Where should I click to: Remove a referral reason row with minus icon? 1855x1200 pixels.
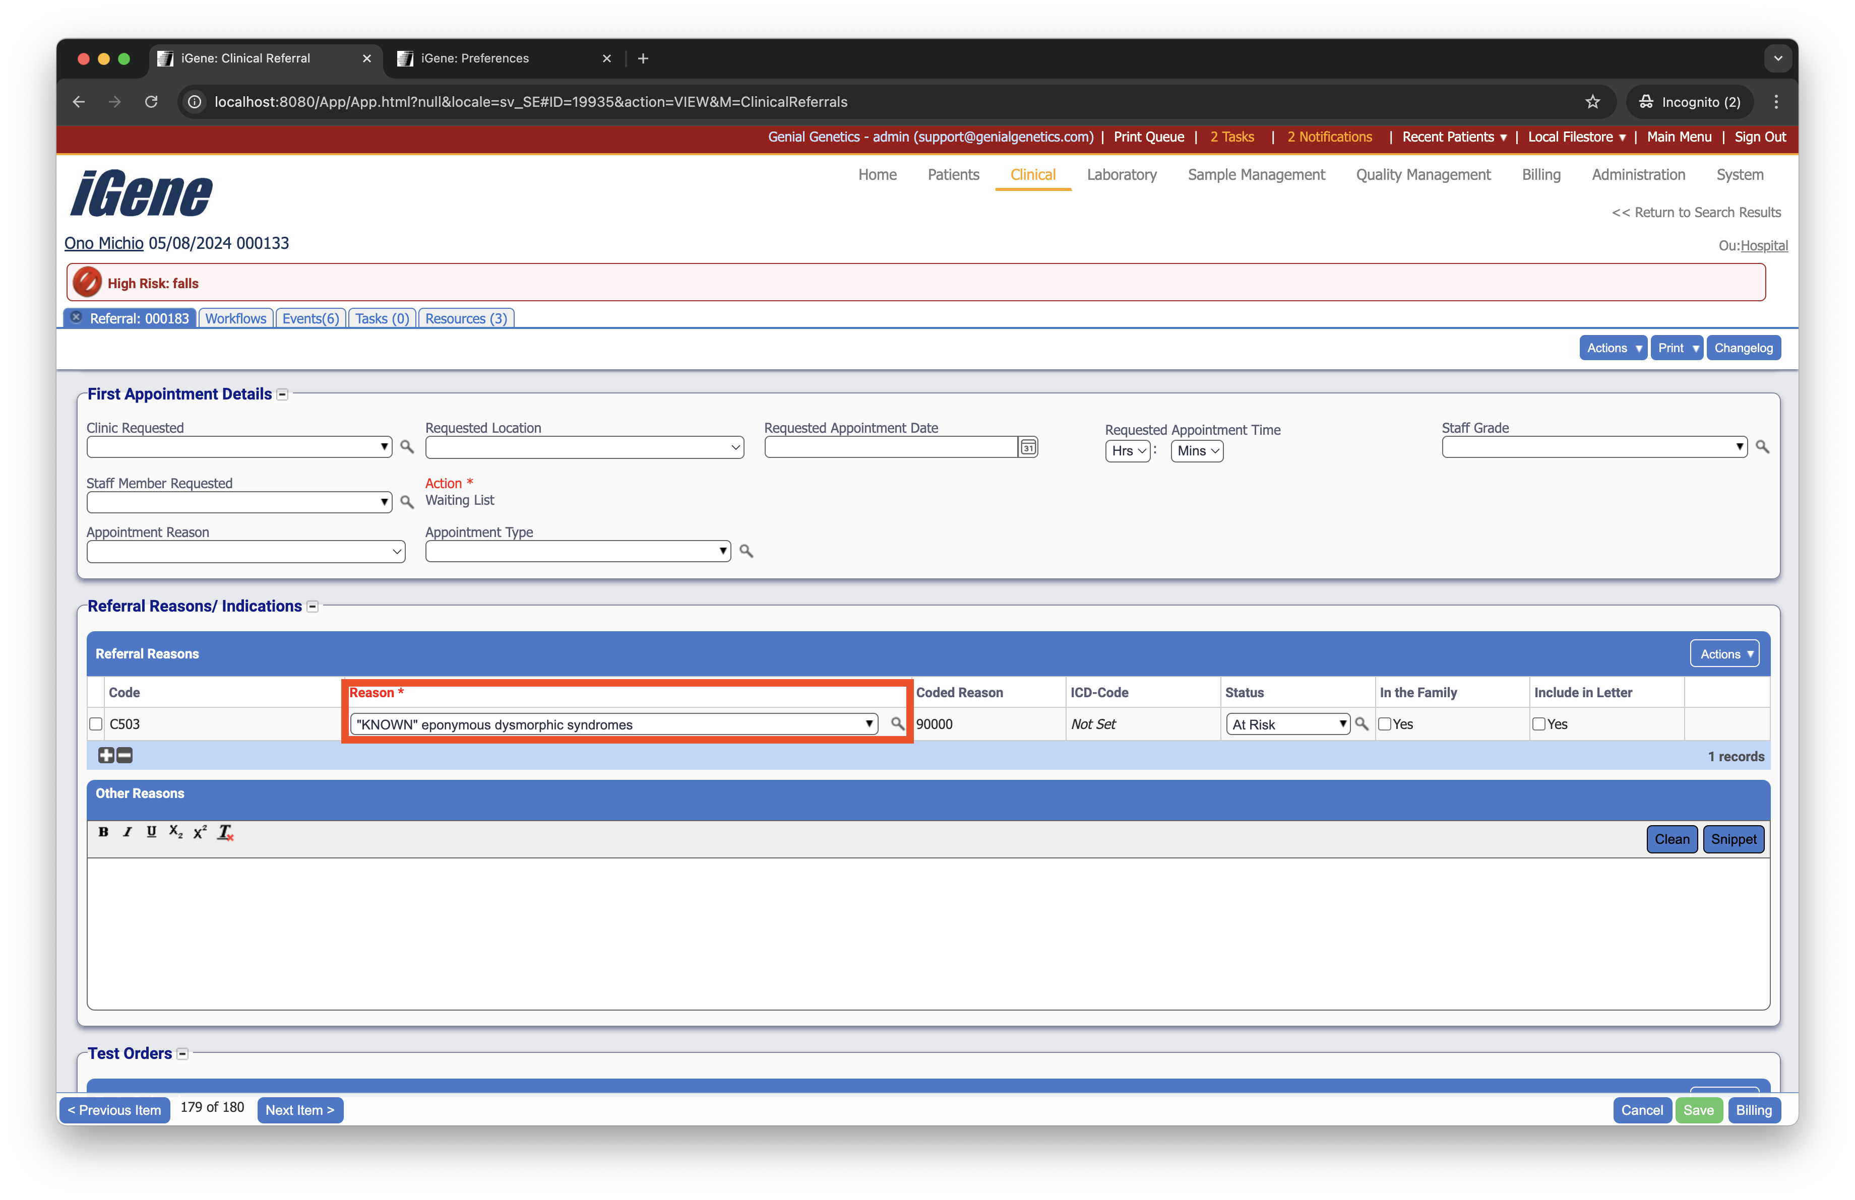(125, 755)
